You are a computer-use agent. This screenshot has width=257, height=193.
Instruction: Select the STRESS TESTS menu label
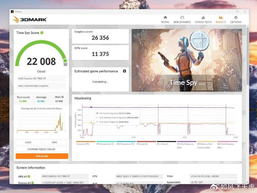click(x=203, y=22)
